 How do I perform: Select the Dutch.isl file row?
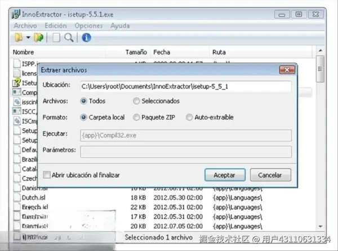(162, 198)
